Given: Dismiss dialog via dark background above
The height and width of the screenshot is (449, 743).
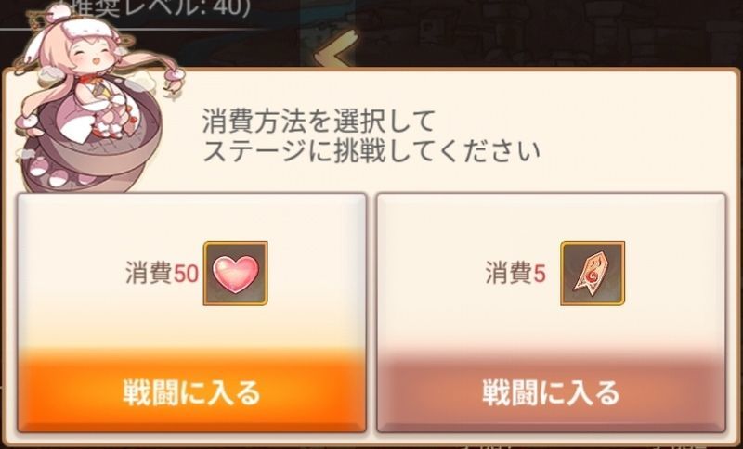Looking at the screenshot, I should point(545,33).
